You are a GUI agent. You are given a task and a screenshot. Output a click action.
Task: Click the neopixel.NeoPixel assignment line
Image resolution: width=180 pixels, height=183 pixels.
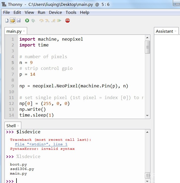74,86
